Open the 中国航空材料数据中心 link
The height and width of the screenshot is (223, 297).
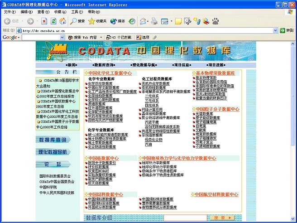216,194
